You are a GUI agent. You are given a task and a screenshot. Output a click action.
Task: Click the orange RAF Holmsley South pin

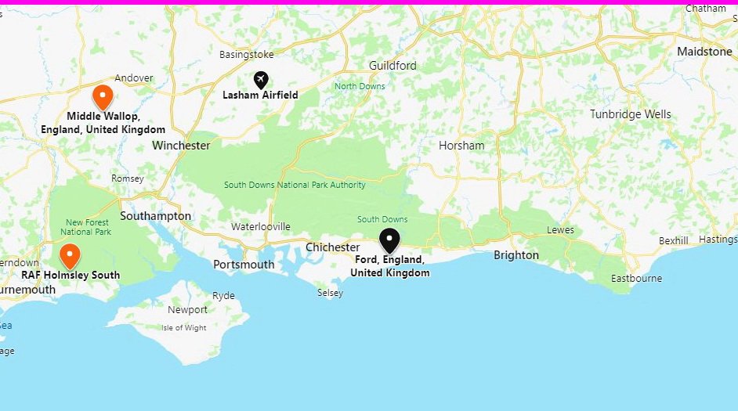(70, 256)
